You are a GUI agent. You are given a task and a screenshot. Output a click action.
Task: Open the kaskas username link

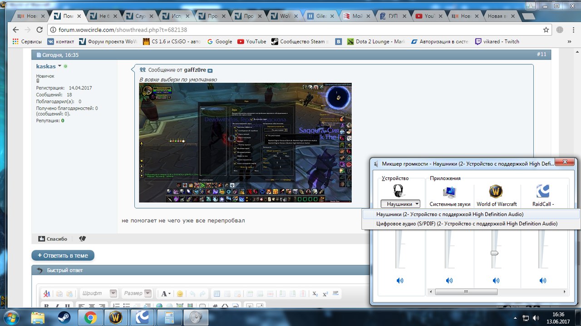46,66
